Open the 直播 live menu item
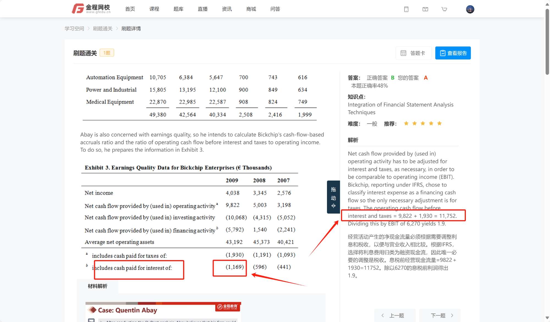Viewport: 550px width, 322px height. [203, 9]
